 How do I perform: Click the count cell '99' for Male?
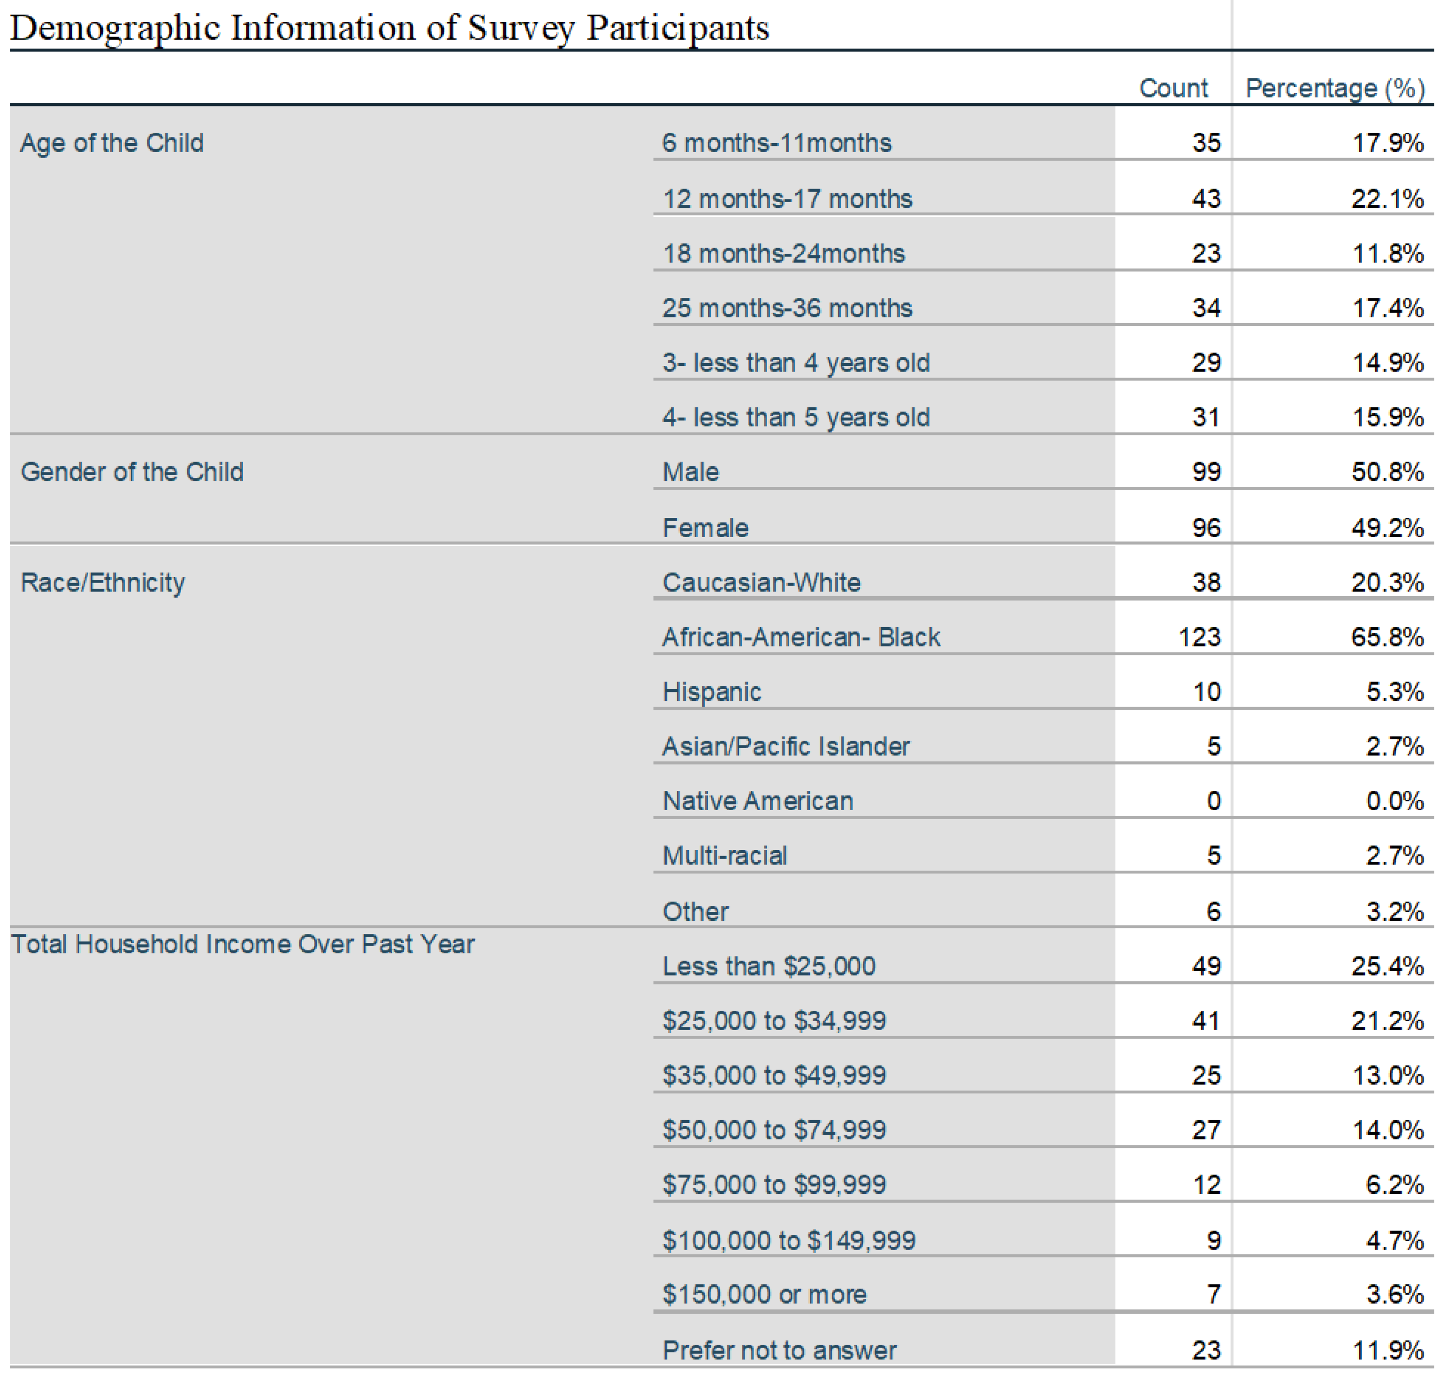(x=1205, y=471)
